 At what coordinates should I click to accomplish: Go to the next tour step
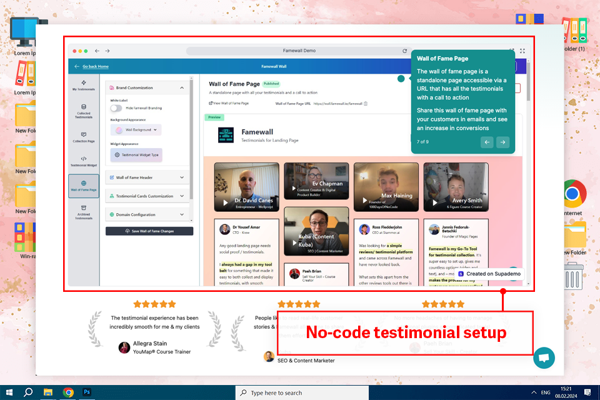(x=502, y=142)
